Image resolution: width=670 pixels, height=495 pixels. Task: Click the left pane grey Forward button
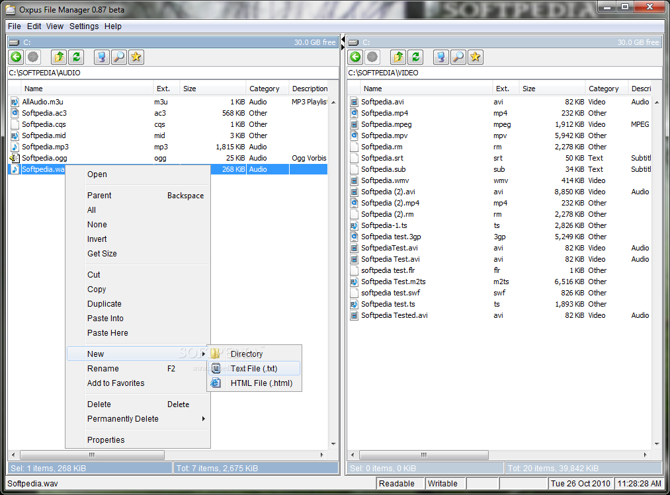33,57
